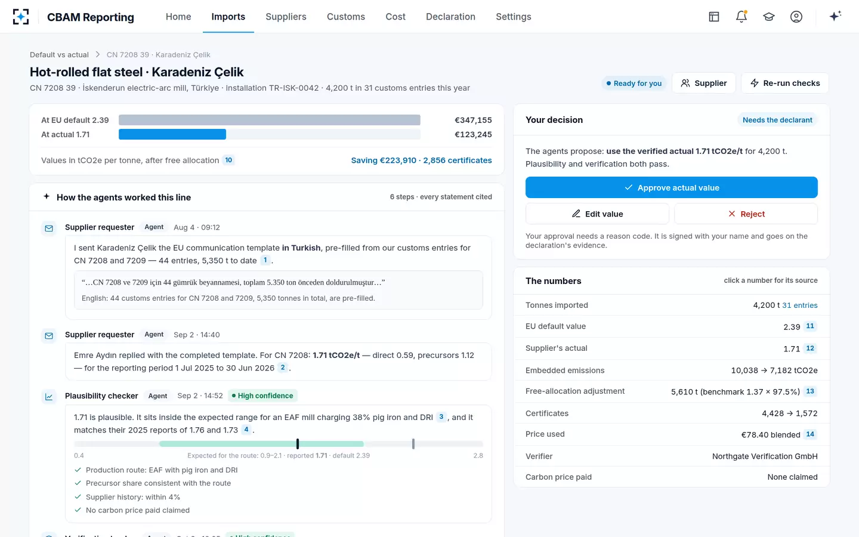Open the Cost tab
The height and width of the screenshot is (537, 859).
point(395,17)
